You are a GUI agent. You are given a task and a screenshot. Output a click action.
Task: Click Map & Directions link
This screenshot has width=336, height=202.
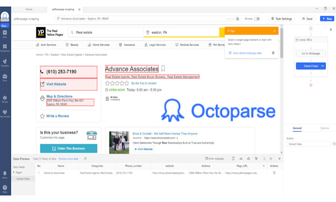click(x=59, y=96)
